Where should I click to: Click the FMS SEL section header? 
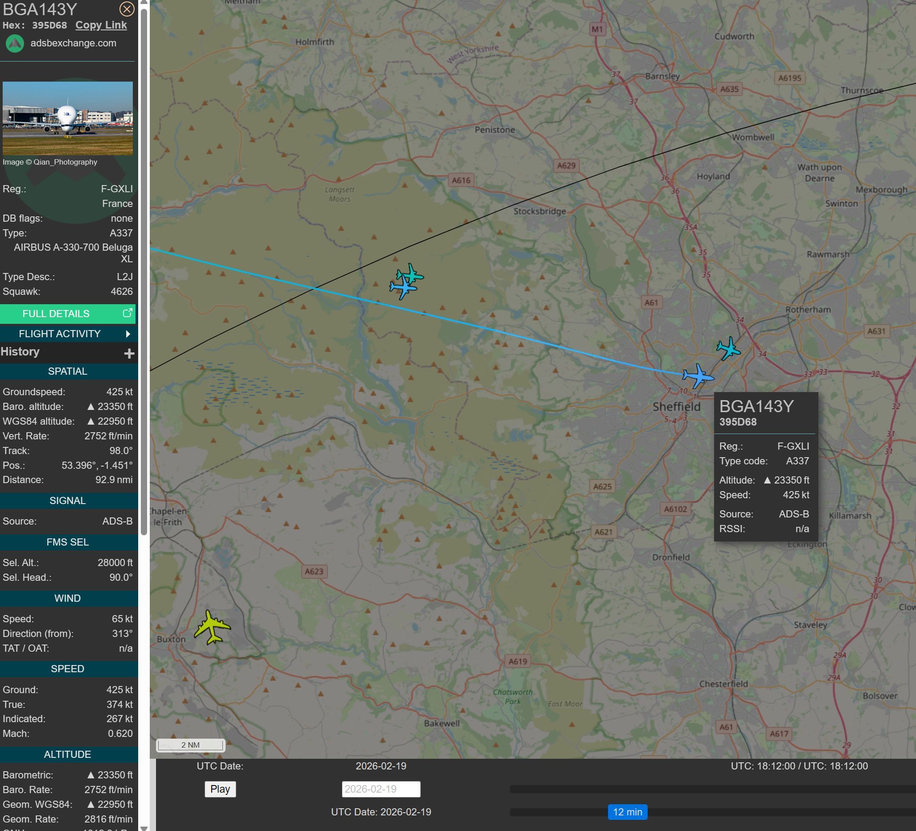pyautogui.click(x=68, y=542)
